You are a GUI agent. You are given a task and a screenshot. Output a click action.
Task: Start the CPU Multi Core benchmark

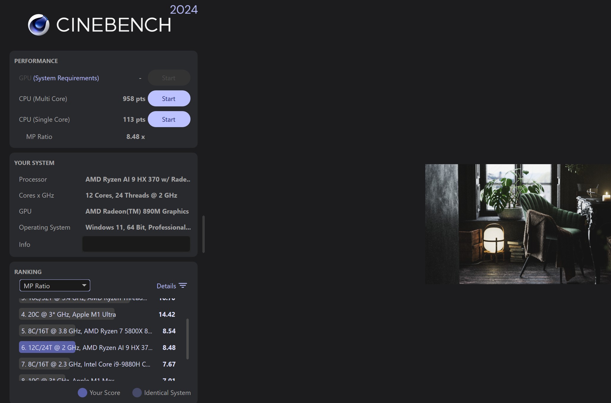pos(169,99)
